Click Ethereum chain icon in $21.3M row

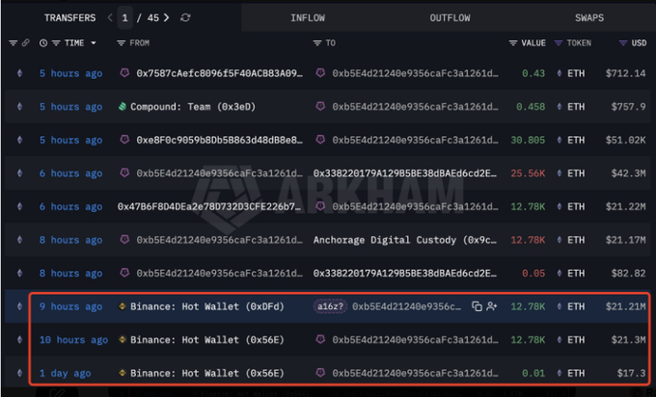19,340
